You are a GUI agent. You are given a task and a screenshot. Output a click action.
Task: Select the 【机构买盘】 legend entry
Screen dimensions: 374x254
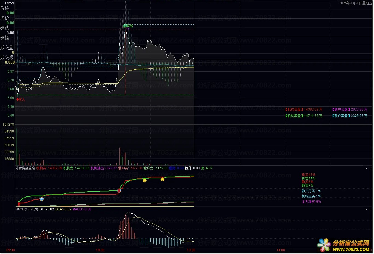[294, 109]
